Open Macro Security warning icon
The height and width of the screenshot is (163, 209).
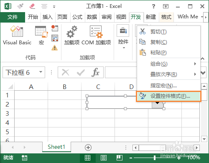coord(55,48)
